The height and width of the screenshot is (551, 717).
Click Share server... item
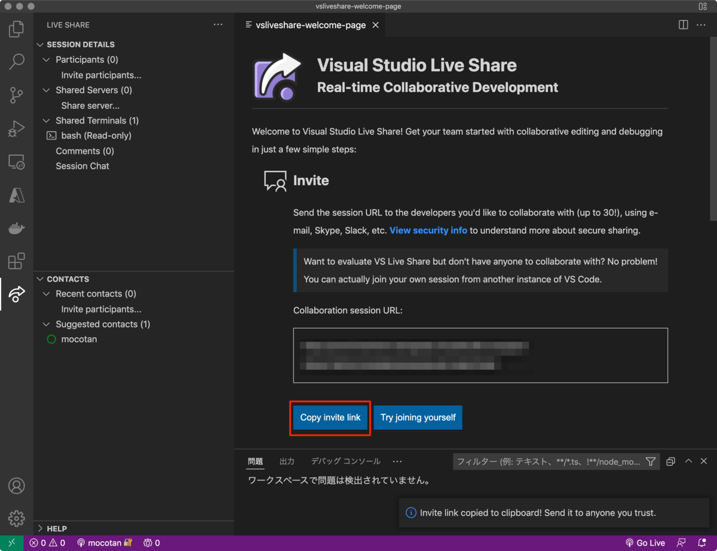click(x=90, y=106)
